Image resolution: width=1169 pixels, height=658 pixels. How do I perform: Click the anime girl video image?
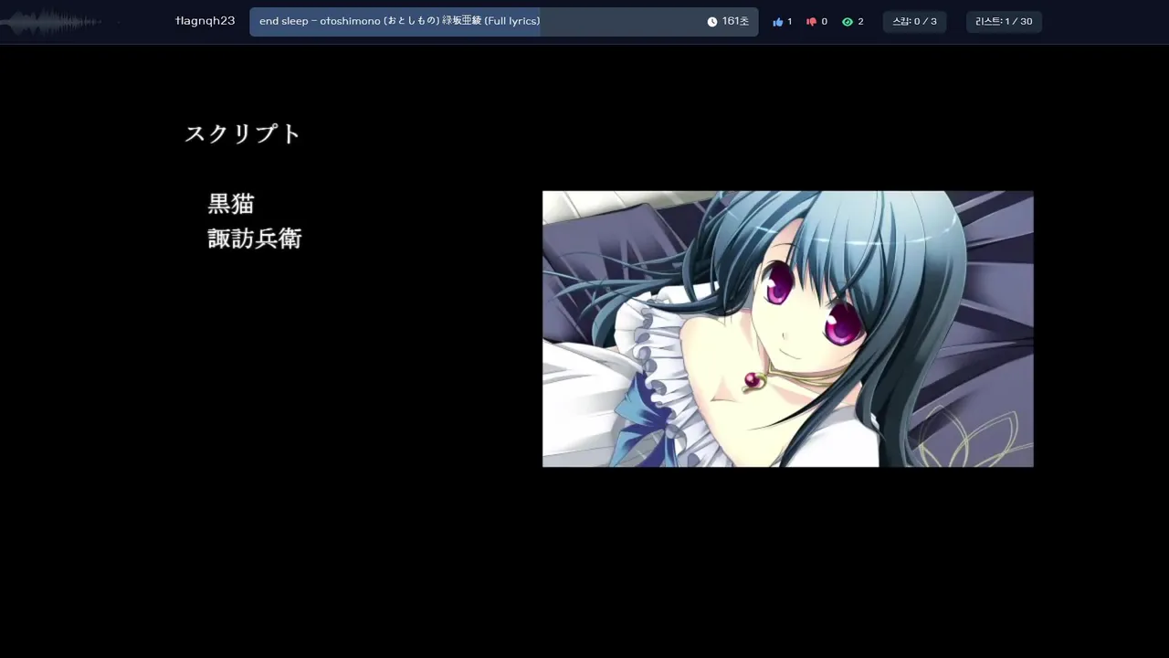coord(788,329)
